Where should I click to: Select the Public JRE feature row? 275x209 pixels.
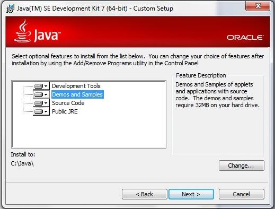click(65, 111)
